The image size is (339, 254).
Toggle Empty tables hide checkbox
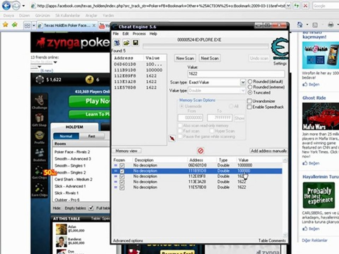(x=91, y=208)
